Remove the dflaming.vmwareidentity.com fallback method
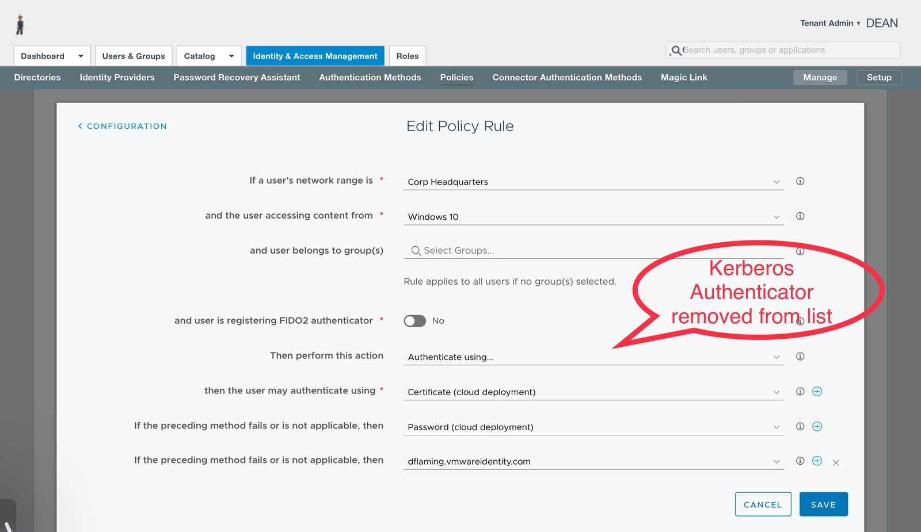Screen dimensions: 921x532 pos(836,462)
